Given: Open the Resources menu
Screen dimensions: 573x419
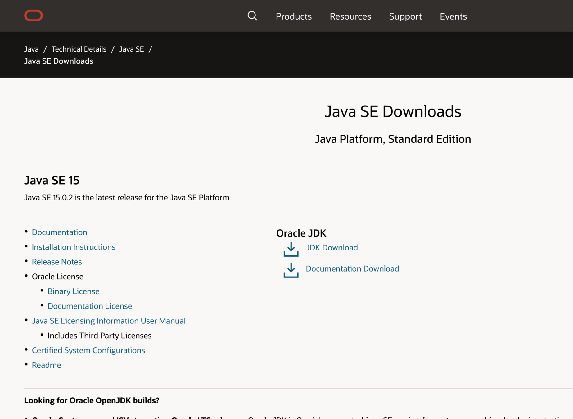Looking at the screenshot, I should (350, 16).
